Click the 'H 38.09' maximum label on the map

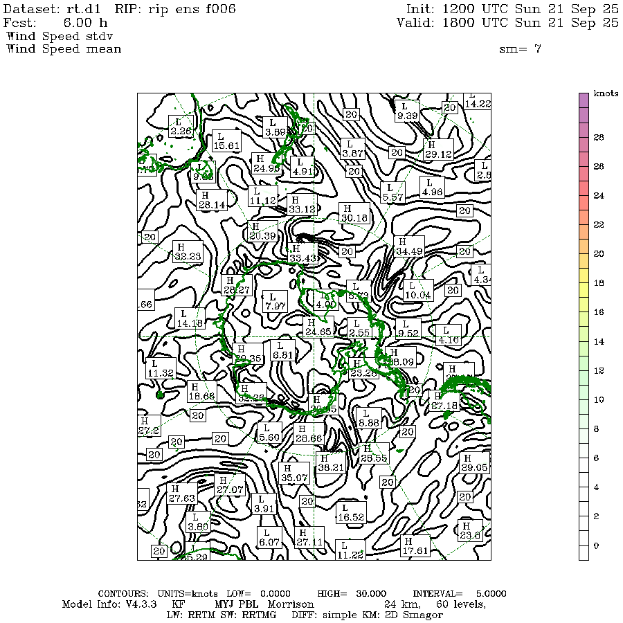point(401,357)
